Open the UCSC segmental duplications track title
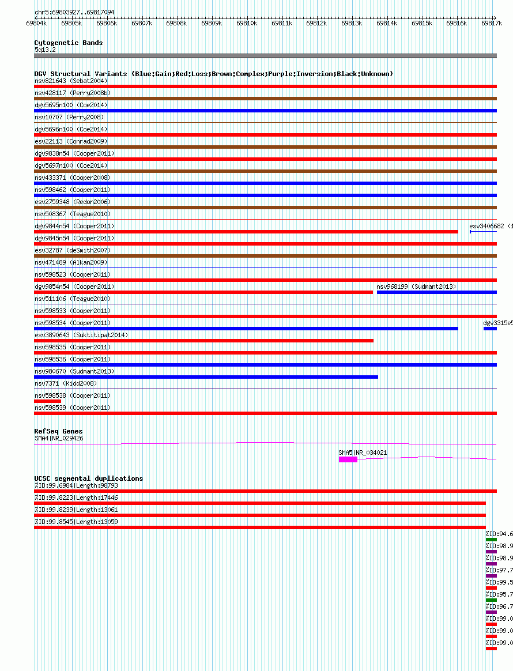 click(x=89, y=478)
